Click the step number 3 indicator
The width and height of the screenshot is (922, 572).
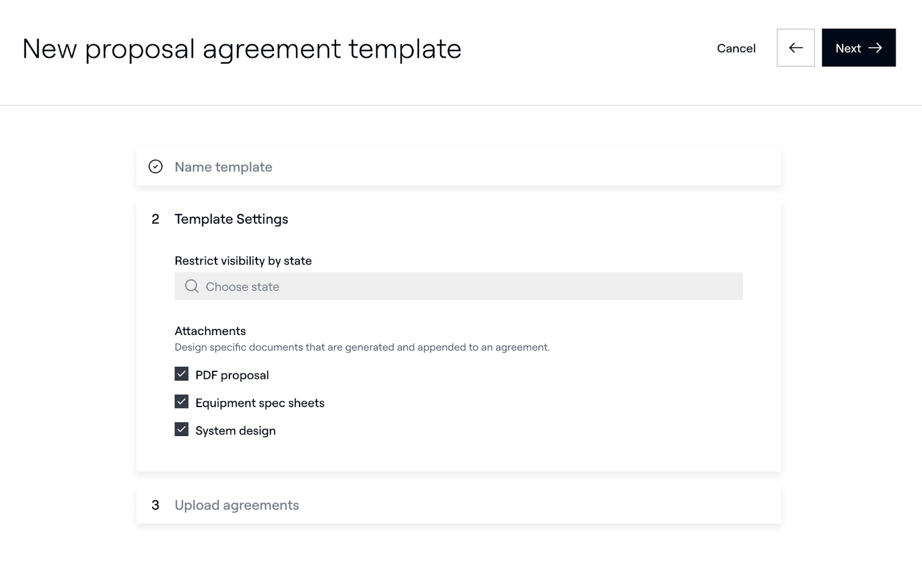click(156, 505)
